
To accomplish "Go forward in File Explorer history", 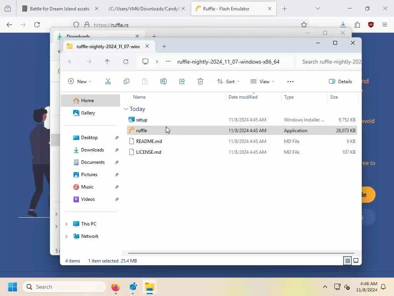I will point(89,62).
